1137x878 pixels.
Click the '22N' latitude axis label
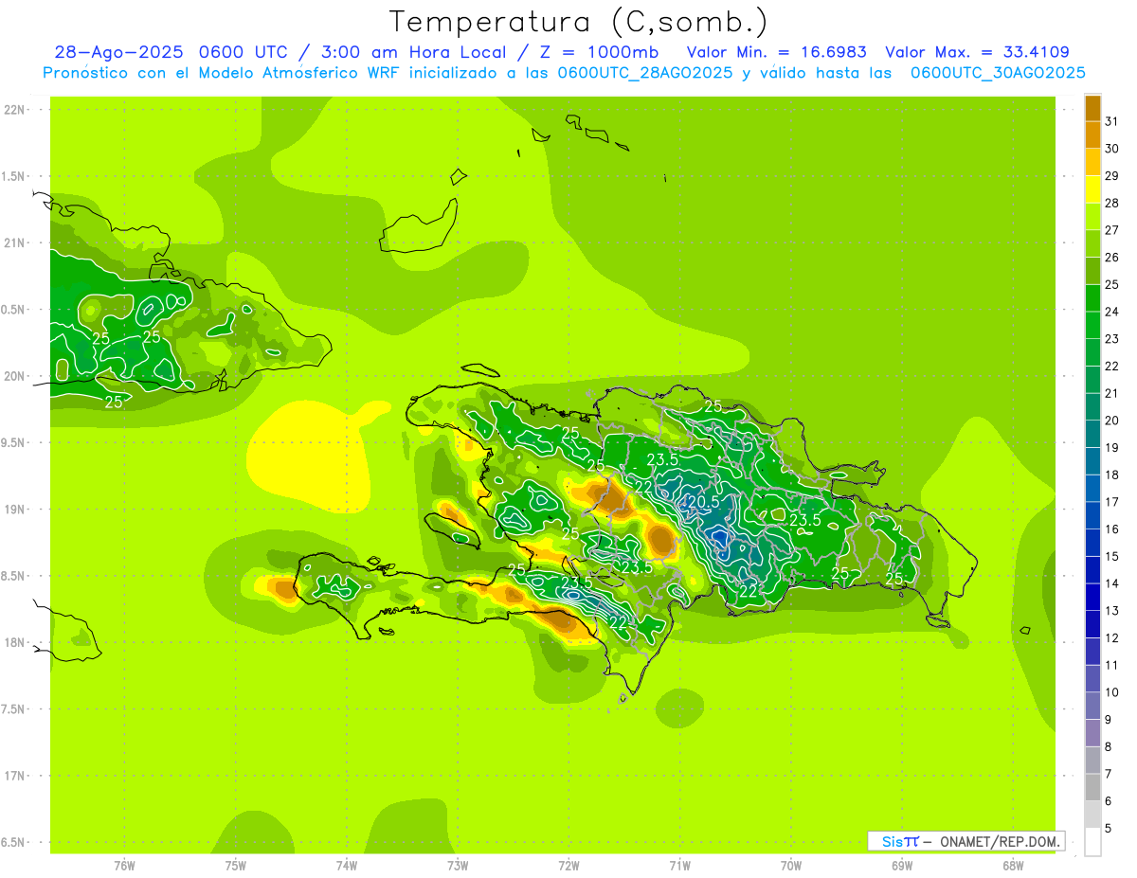(14, 110)
